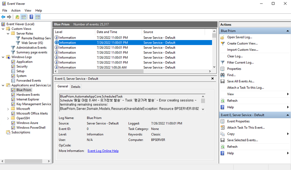Click the Open Saved Log folder icon

point(223,37)
